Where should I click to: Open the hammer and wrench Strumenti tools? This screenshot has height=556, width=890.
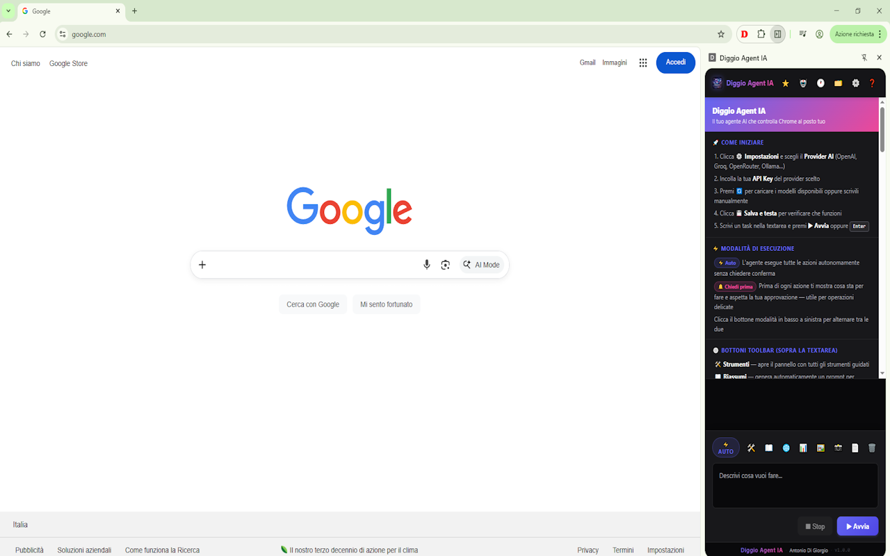[751, 448]
